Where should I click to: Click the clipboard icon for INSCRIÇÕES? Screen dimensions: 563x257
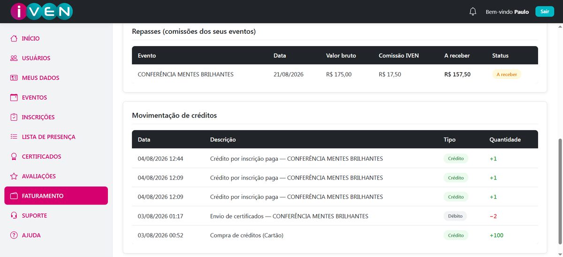pos(14,117)
